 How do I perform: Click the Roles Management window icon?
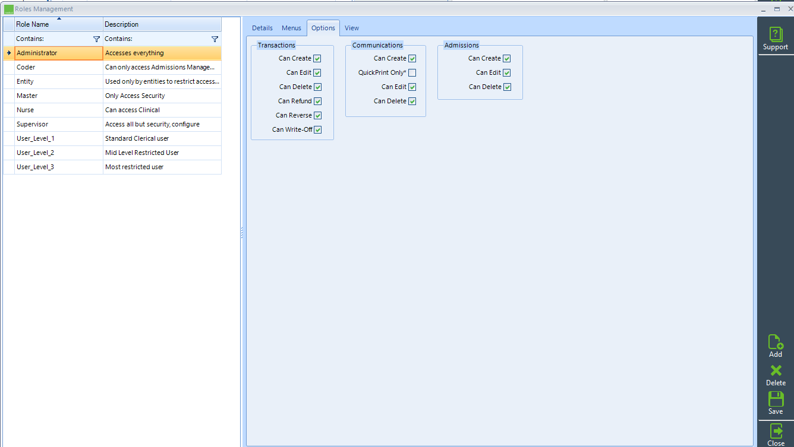point(9,9)
